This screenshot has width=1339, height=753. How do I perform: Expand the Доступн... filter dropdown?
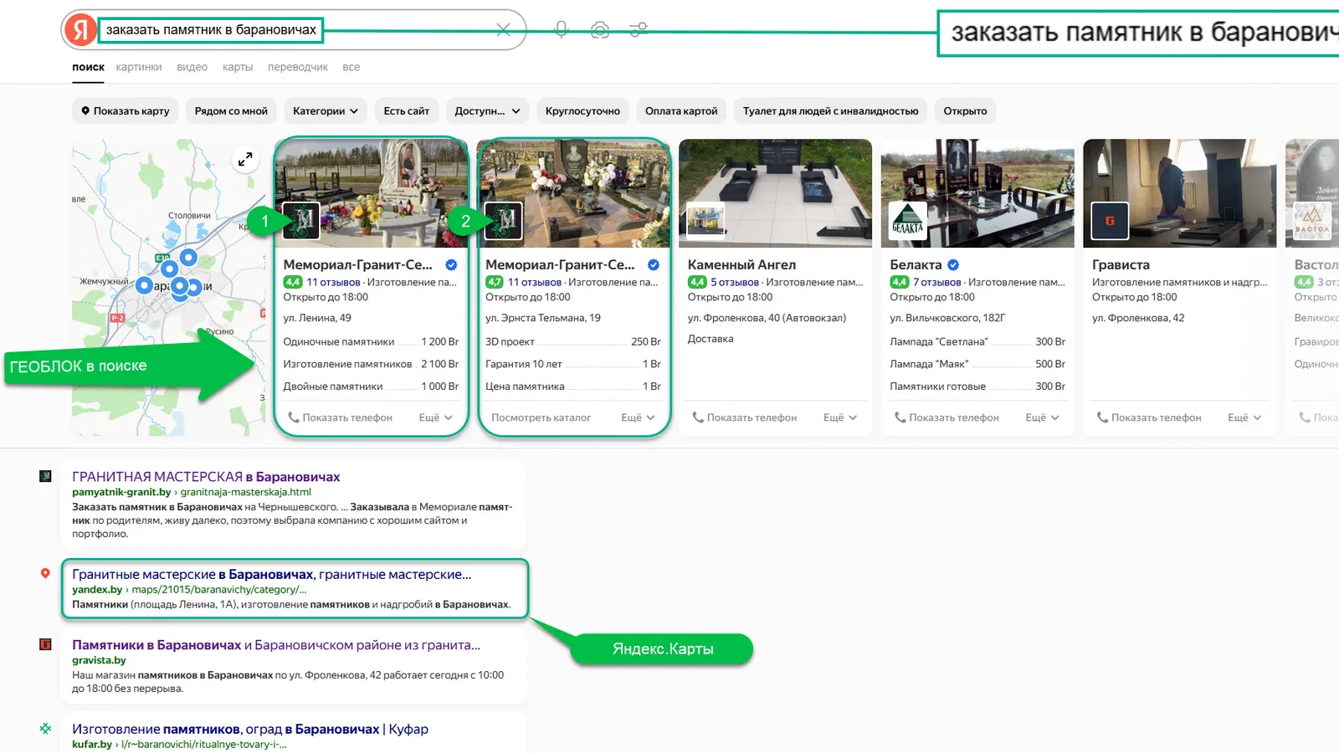click(x=487, y=111)
